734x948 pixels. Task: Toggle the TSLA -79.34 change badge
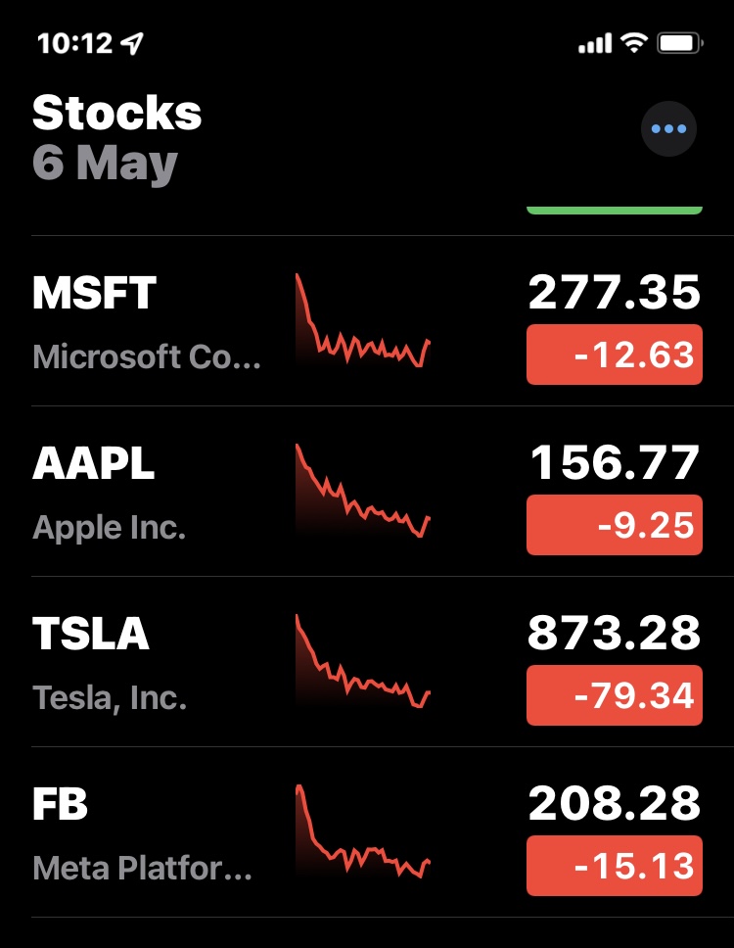tap(614, 695)
